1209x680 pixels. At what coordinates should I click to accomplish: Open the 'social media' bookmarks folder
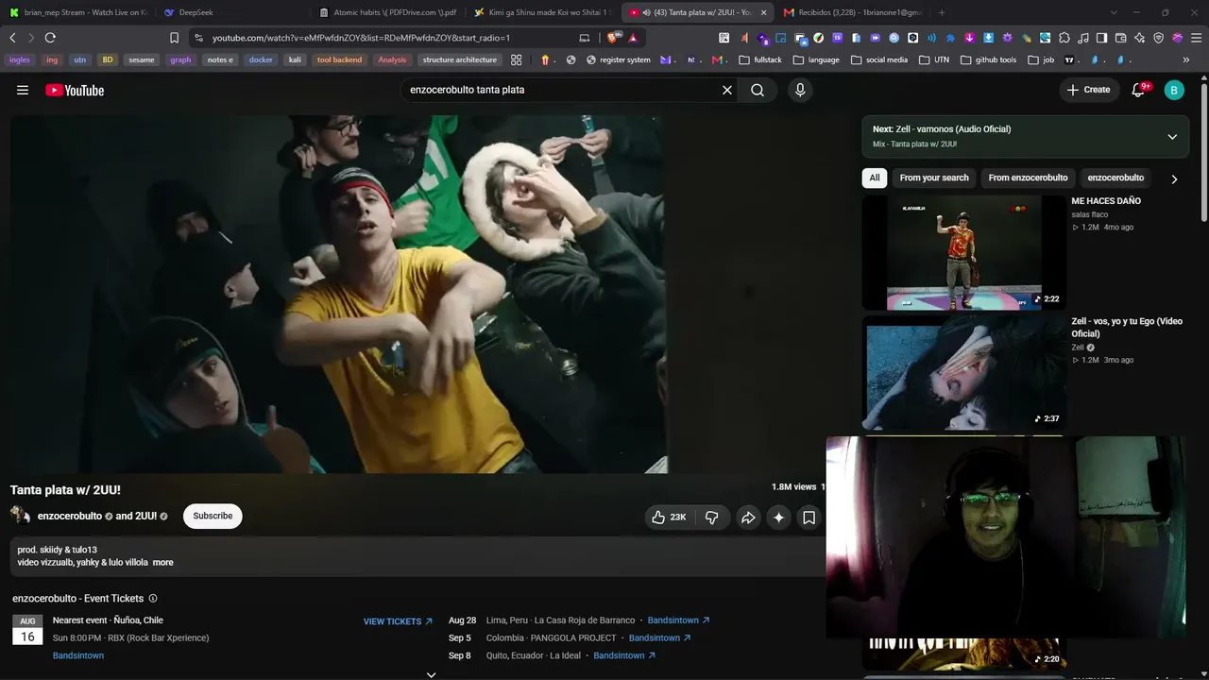click(879, 59)
